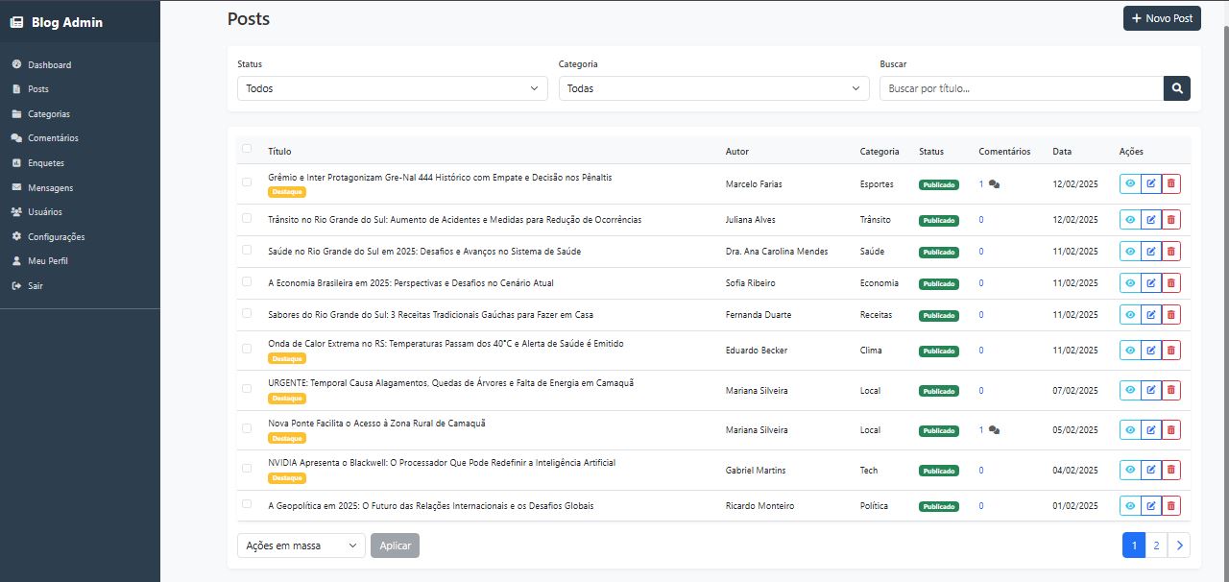
Task: Check the A Economia Brasileira post checkbox
Action: click(x=247, y=282)
